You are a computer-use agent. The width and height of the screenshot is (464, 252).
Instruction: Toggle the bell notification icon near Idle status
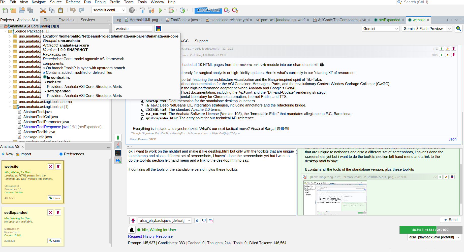(x=132, y=230)
